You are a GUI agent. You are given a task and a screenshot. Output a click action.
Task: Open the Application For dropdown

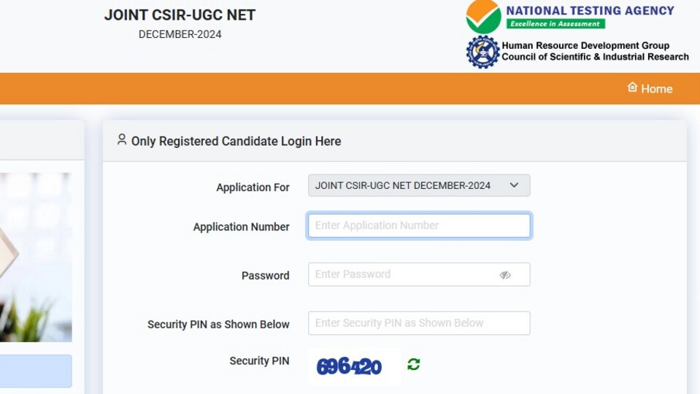[419, 185]
